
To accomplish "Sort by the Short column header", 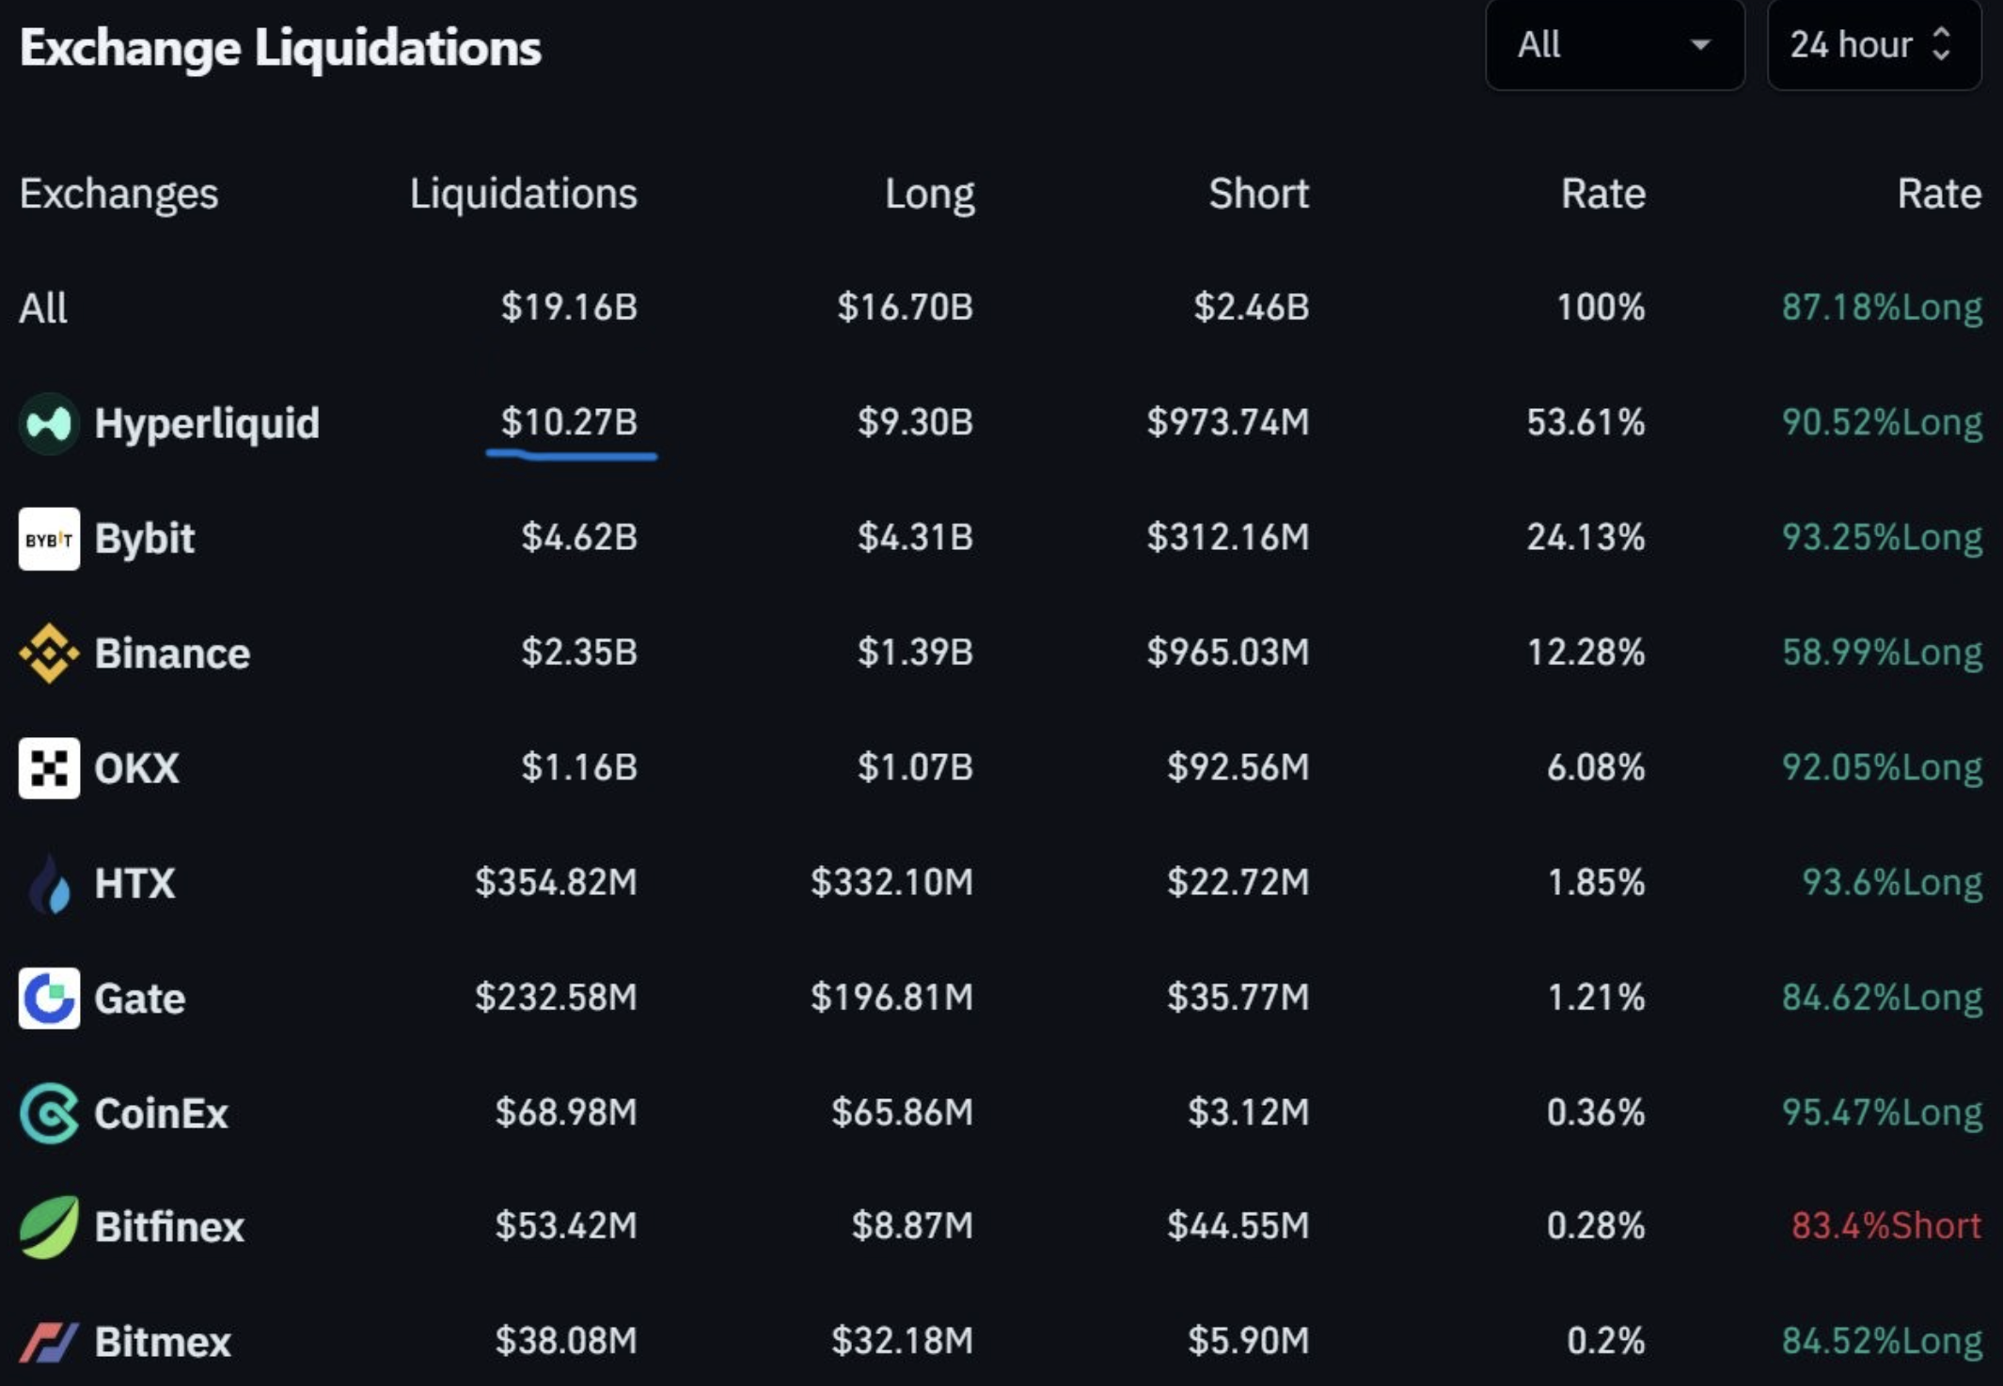I will [x=1258, y=194].
